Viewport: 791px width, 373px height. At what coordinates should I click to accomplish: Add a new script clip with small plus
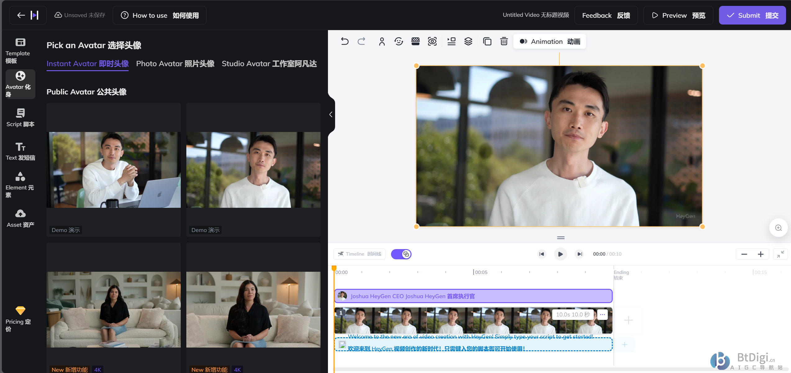pyautogui.click(x=625, y=344)
